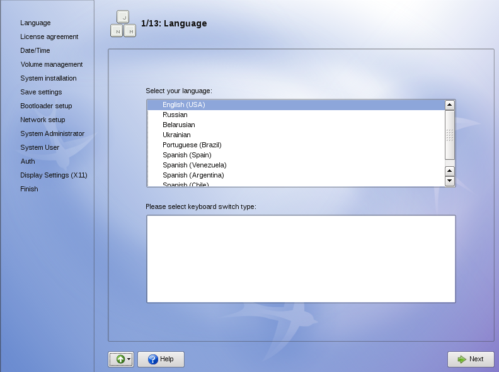Click the keyboard keys icon in the header
Screen dimensions: 499x372
click(x=123, y=24)
